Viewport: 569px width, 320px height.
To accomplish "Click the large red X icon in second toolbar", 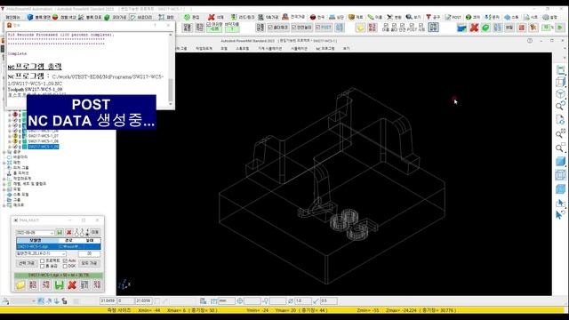I will (x=474, y=28).
